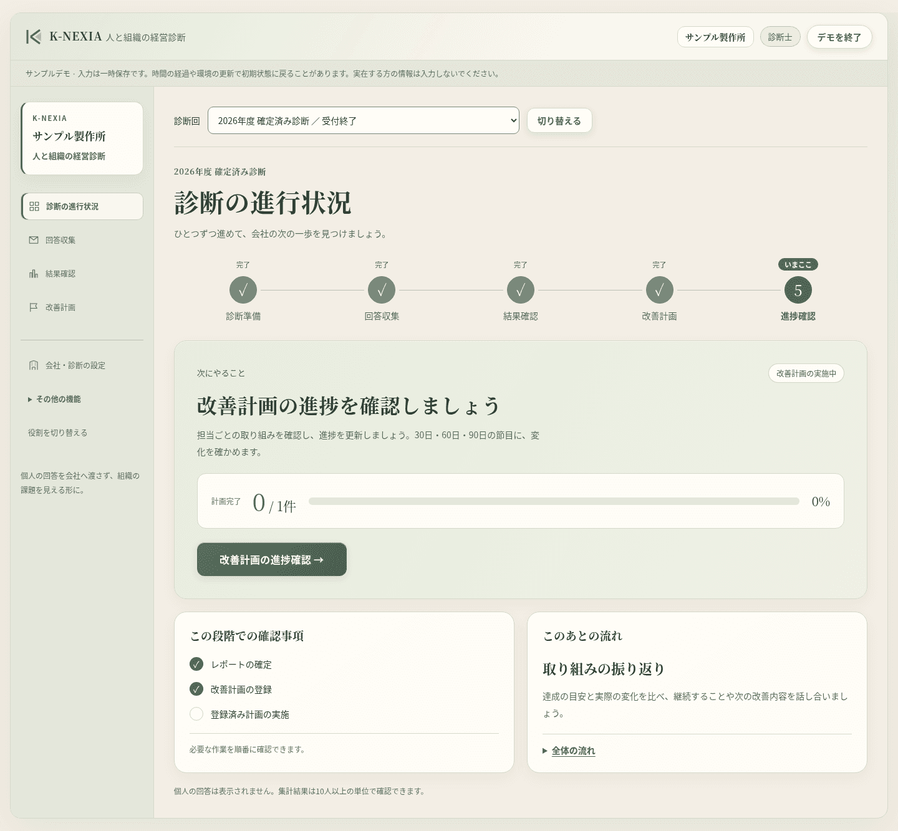Click the 結果確認 bar chart icon
Viewport: 898px width, 831px height.
click(34, 274)
